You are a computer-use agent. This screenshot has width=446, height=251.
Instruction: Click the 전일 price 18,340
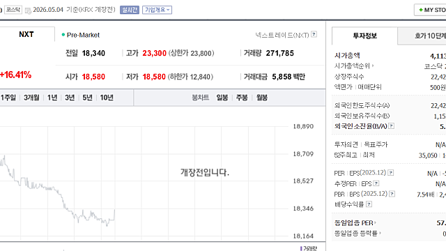click(93, 53)
